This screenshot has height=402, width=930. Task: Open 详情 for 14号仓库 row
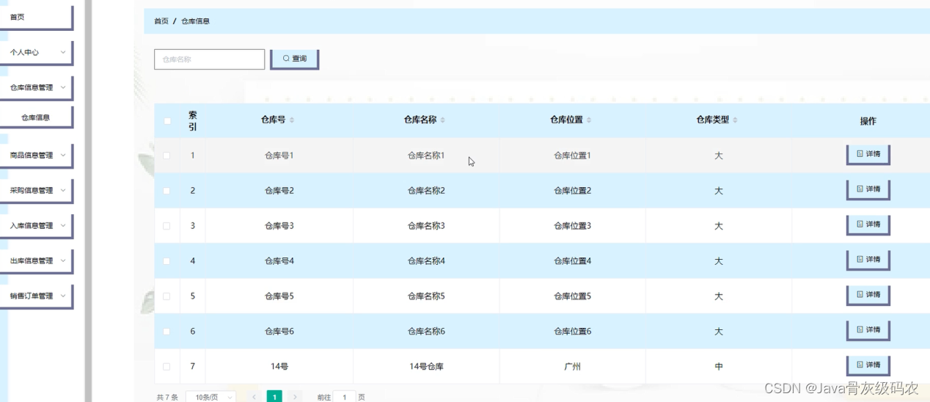(868, 366)
